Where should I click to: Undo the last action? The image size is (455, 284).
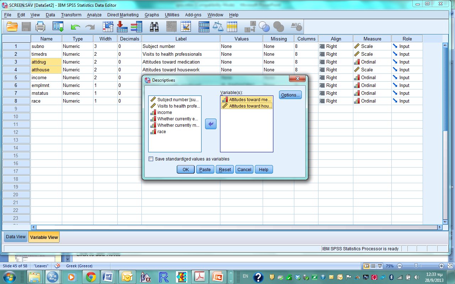[75, 27]
